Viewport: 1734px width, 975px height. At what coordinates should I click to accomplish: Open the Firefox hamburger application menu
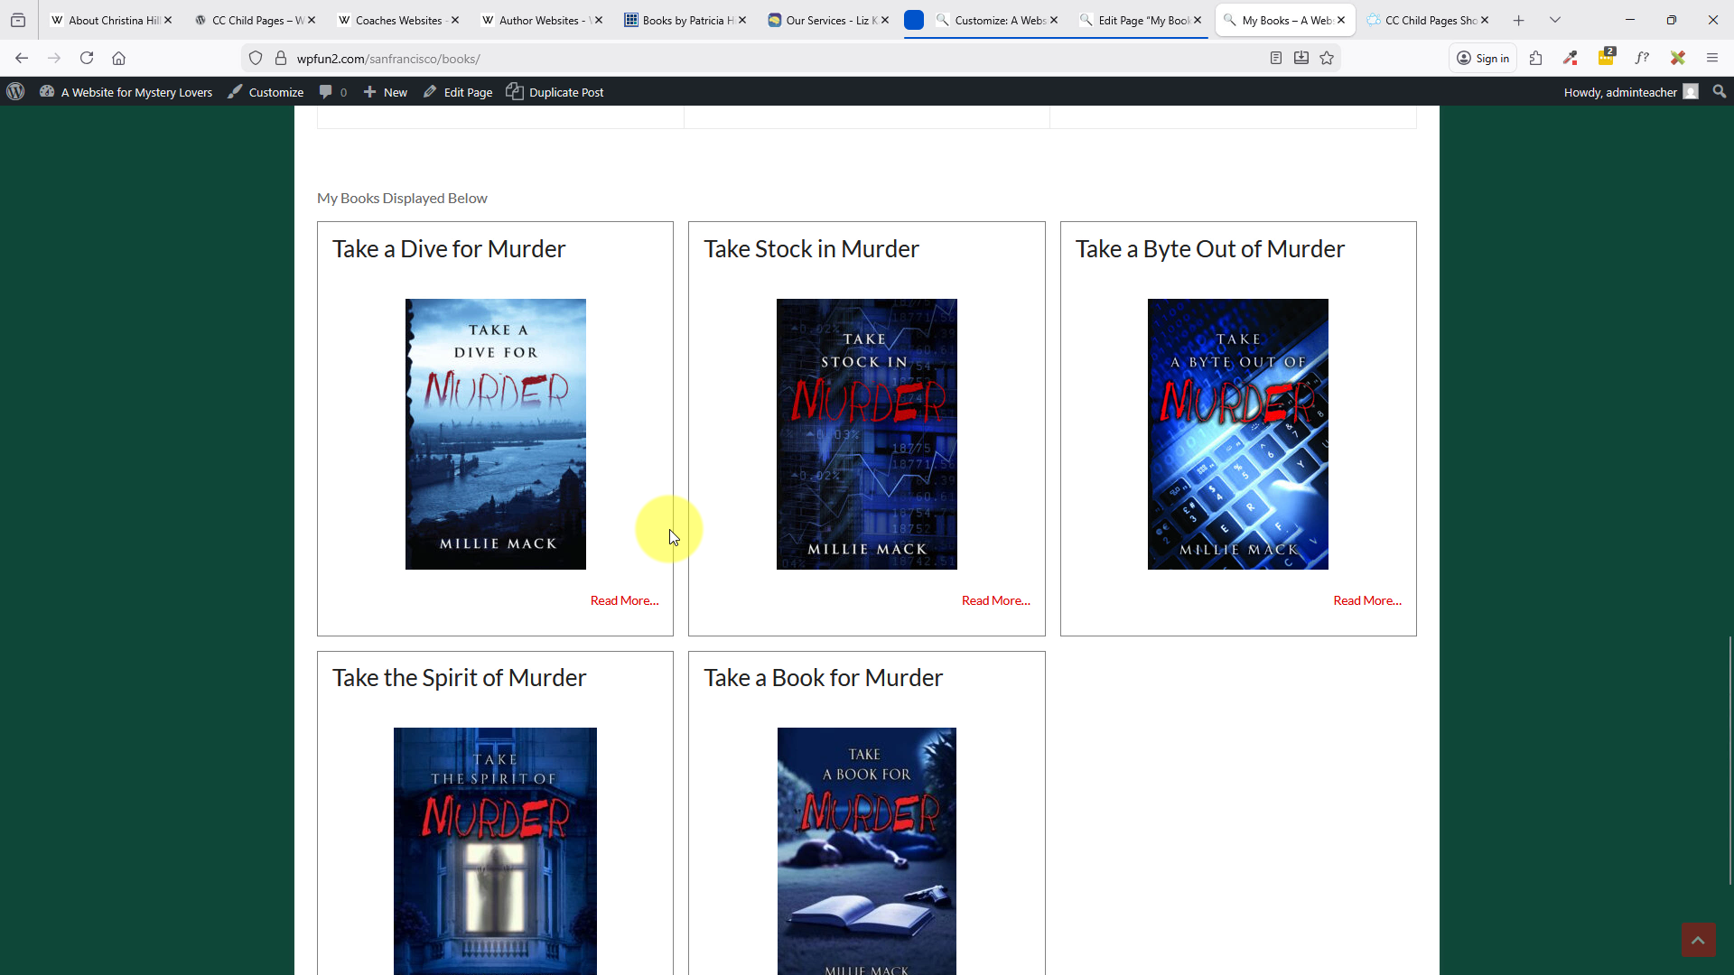pyautogui.click(x=1711, y=58)
